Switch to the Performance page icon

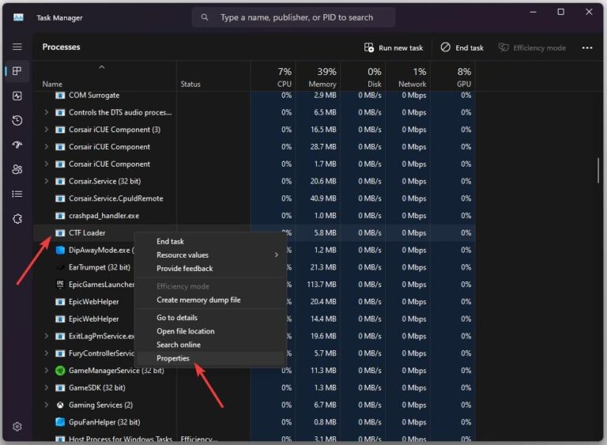17,96
